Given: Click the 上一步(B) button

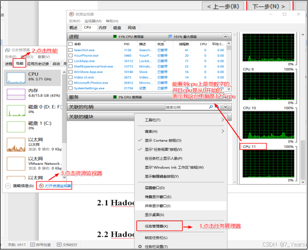Looking at the screenshot, I should tap(223, 7).
